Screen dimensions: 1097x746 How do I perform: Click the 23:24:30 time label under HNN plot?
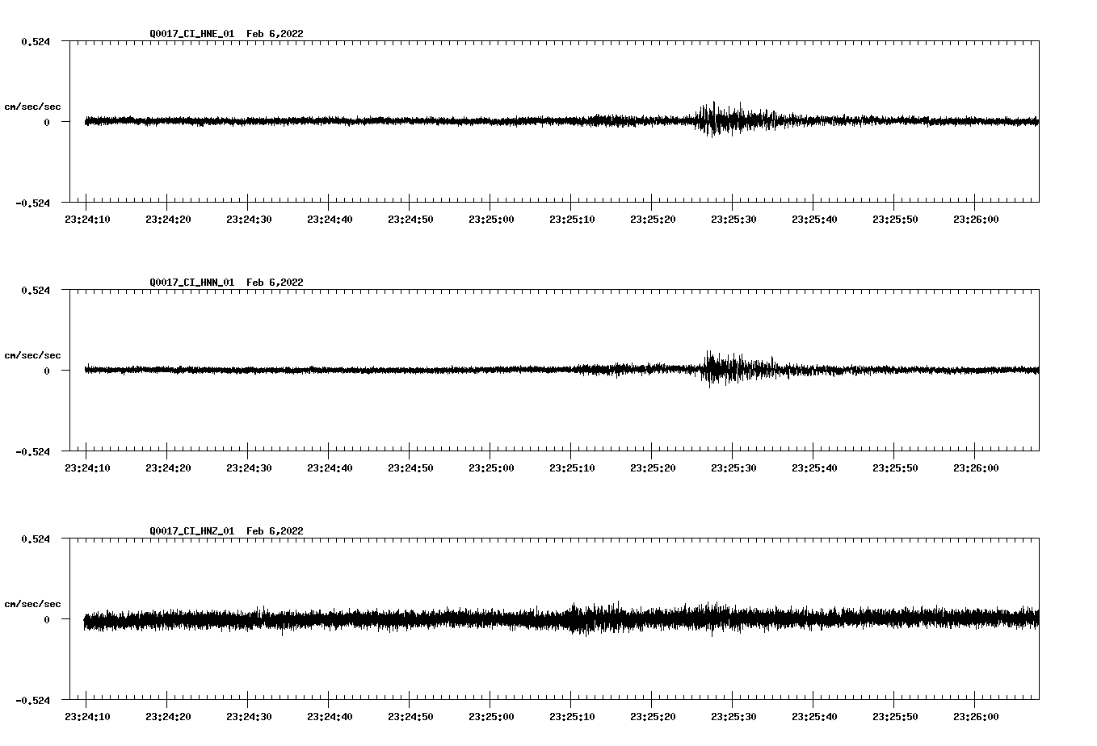(249, 468)
